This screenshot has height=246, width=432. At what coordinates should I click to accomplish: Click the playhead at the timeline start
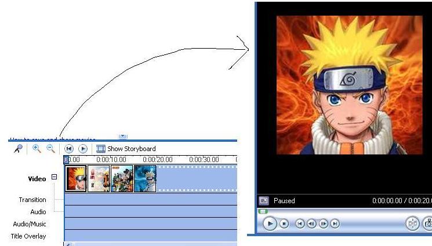[x=66, y=160]
